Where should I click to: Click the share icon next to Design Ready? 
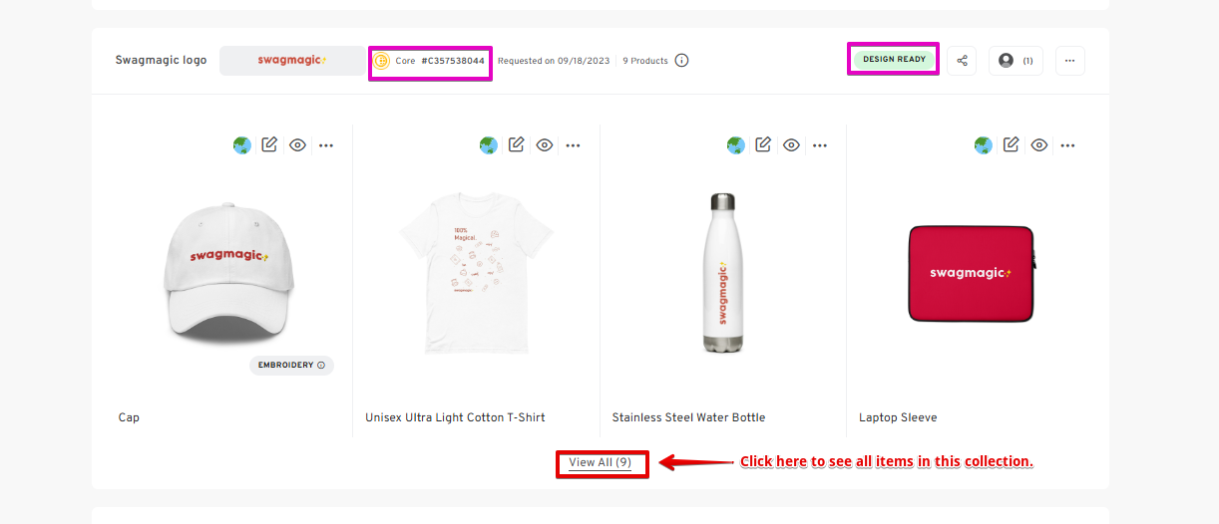[x=962, y=61]
